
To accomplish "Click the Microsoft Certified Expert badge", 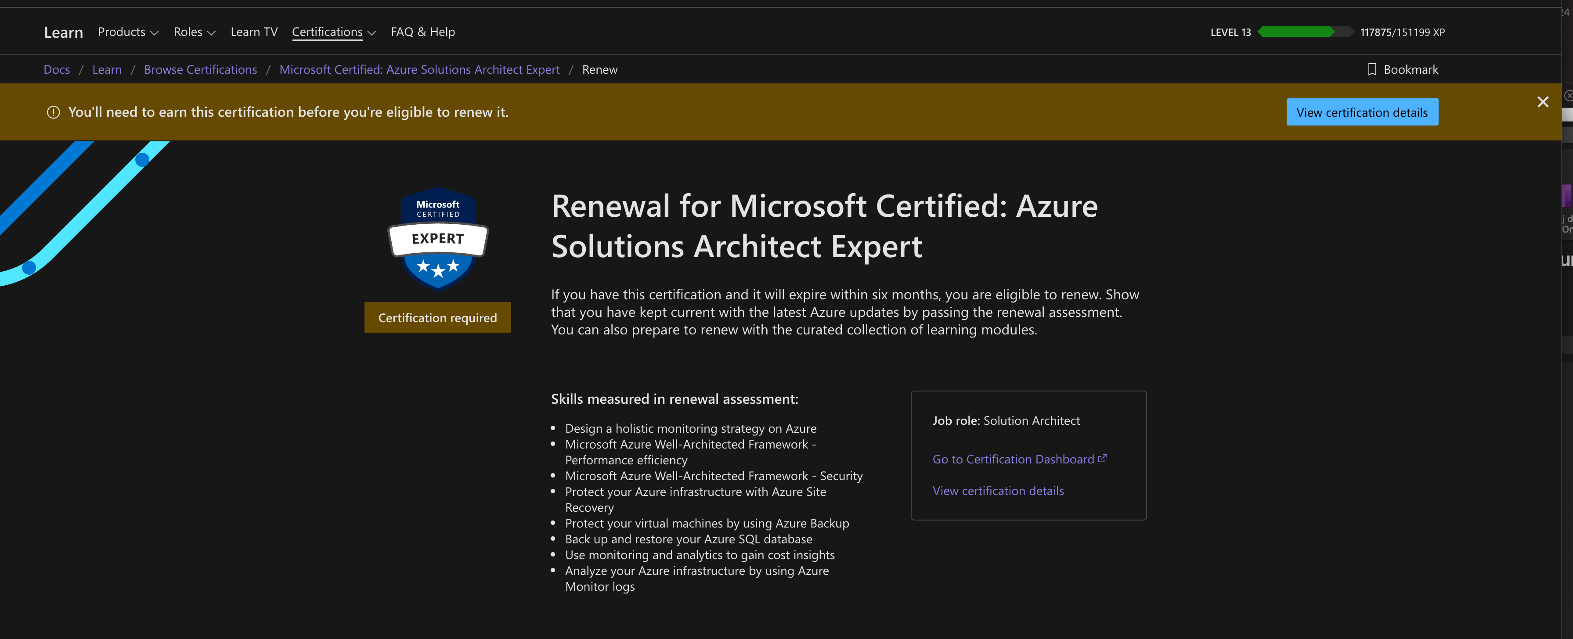I will [x=438, y=239].
